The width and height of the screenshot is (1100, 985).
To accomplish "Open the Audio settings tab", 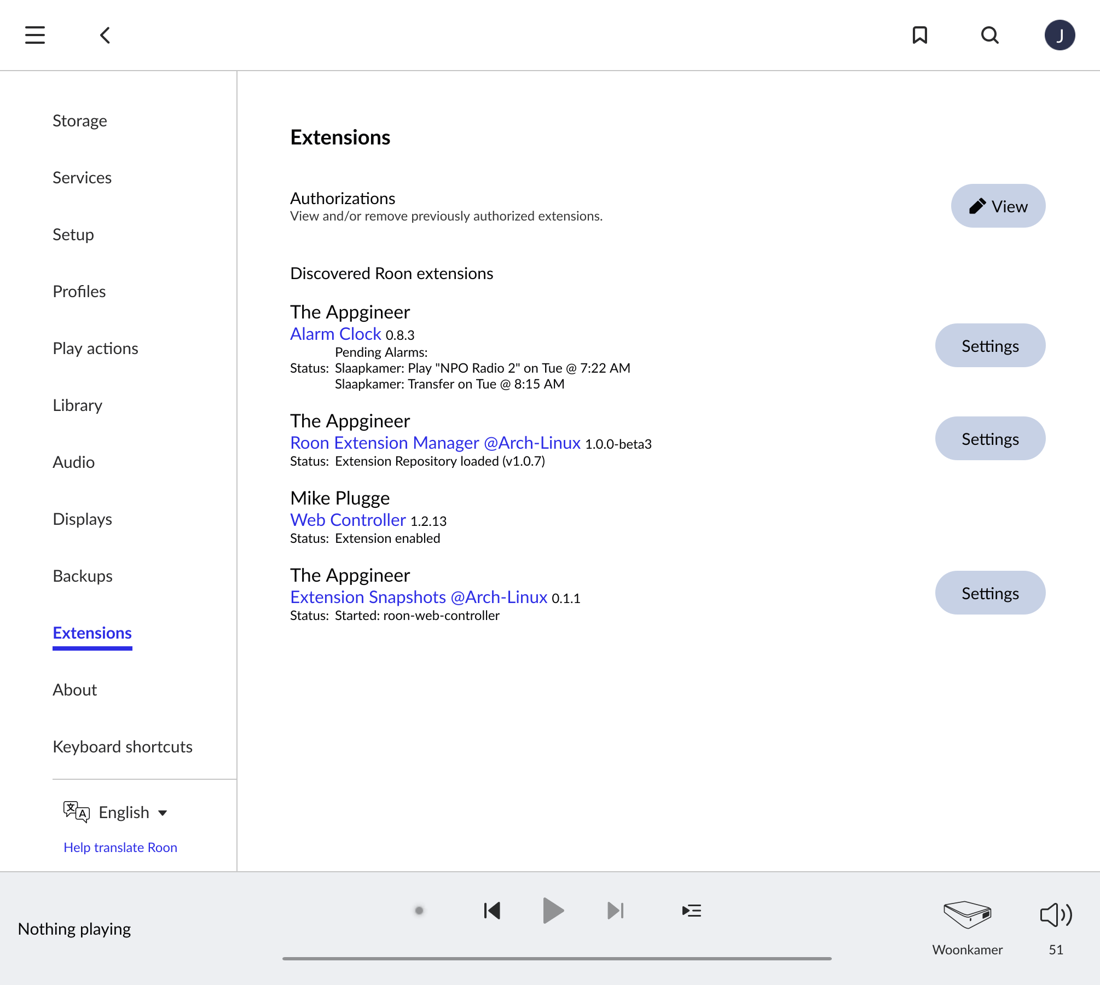I will pyautogui.click(x=73, y=462).
